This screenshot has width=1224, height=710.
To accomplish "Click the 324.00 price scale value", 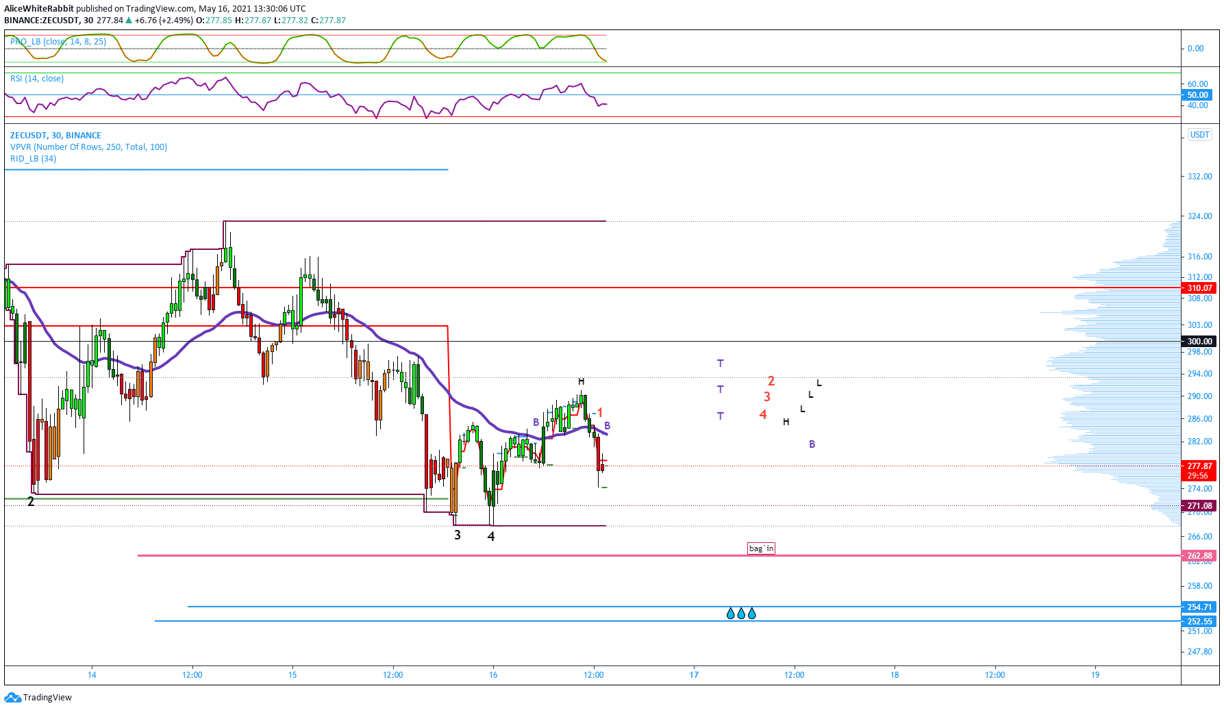I will pyautogui.click(x=1199, y=216).
